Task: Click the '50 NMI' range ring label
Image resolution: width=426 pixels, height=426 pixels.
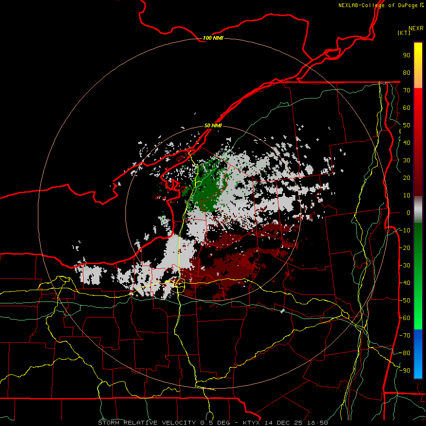Action: pyautogui.click(x=213, y=125)
